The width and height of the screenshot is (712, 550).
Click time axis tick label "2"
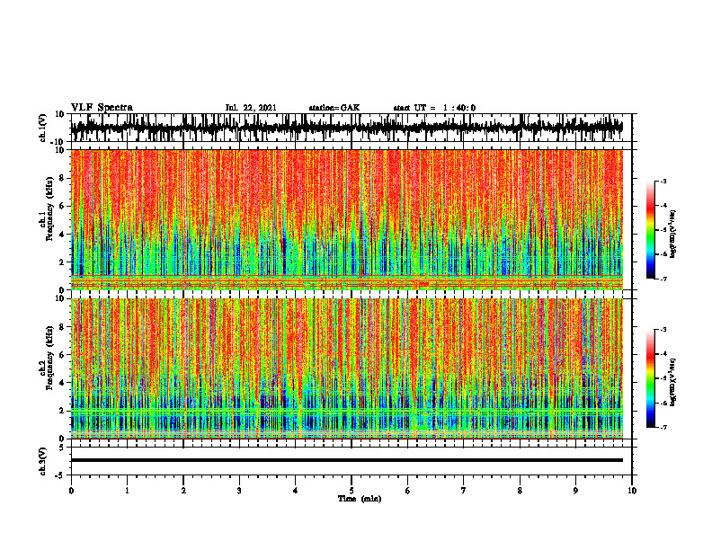183,491
